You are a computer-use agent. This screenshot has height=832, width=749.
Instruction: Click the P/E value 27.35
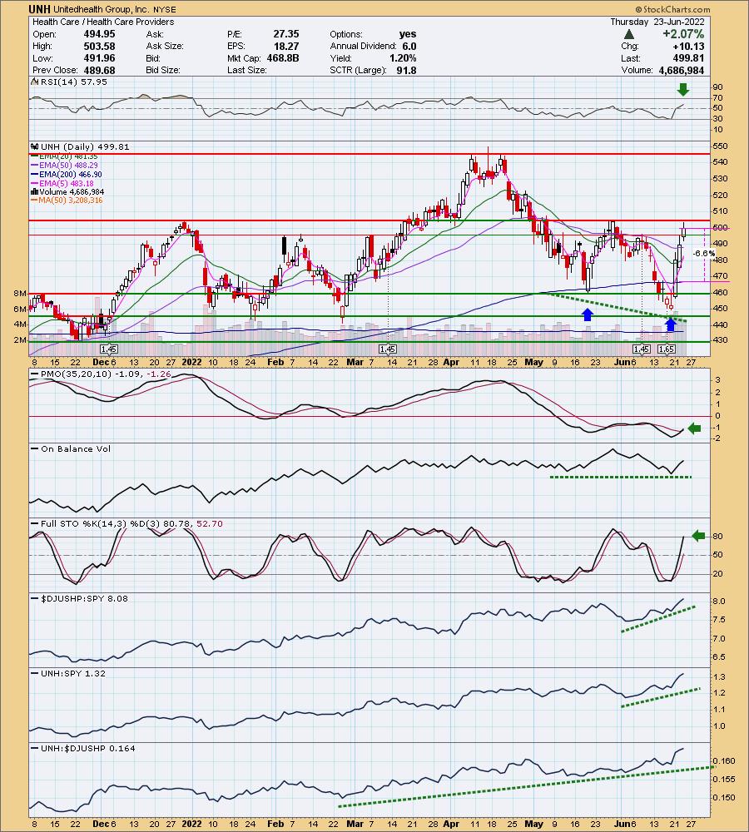(x=286, y=34)
